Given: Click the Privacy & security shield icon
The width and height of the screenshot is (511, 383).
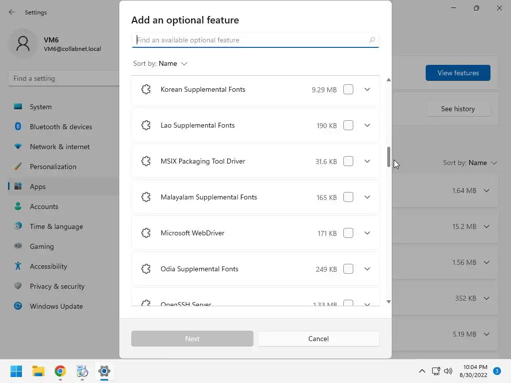Looking at the screenshot, I should click(x=18, y=286).
